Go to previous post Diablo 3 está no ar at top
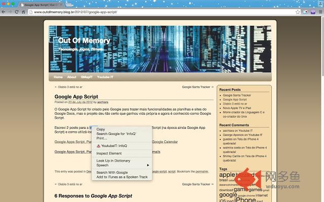The width and height of the screenshot is (324, 202). coord(68,87)
